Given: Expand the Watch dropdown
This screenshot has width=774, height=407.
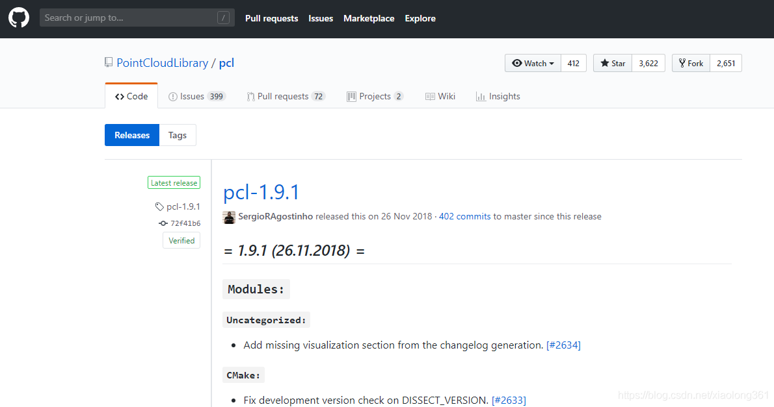Looking at the screenshot, I should coord(533,63).
